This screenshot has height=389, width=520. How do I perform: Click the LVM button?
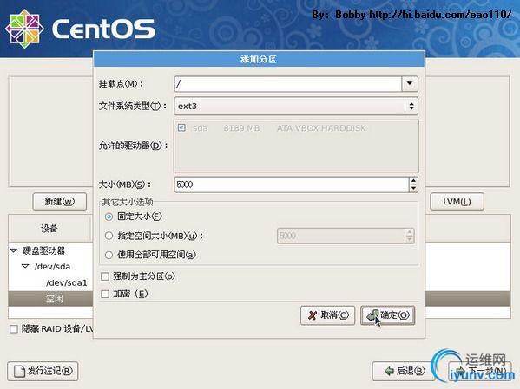pos(457,202)
